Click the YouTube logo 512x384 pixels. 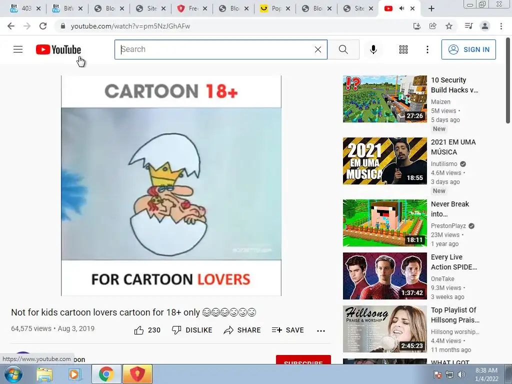[x=58, y=49]
